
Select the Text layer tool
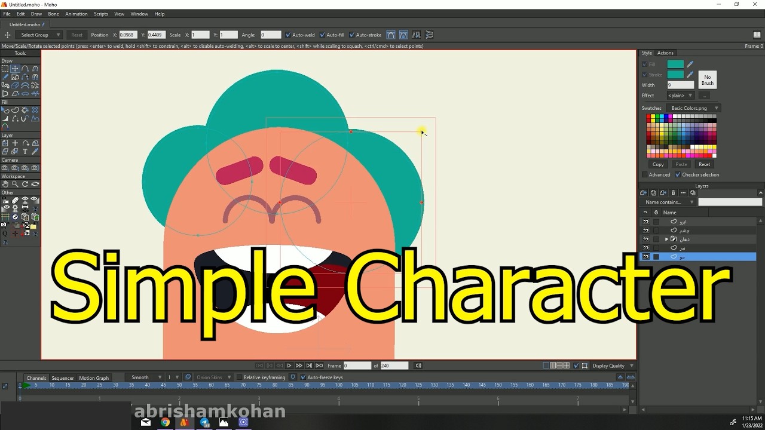pyautogui.click(x=25, y=151)
